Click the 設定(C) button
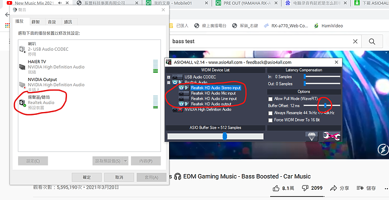The height and width of the screenshot is (200, 389). point(33,161)
